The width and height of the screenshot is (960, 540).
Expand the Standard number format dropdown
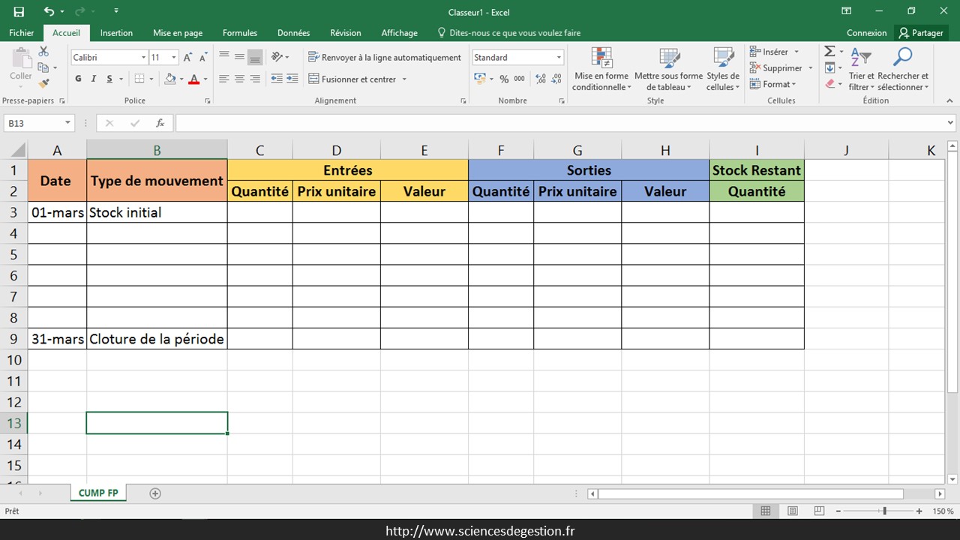pos(559,58)
